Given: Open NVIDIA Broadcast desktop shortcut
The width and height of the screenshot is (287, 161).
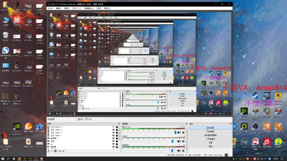Looking at the screenshot, I should pos(244,113).
